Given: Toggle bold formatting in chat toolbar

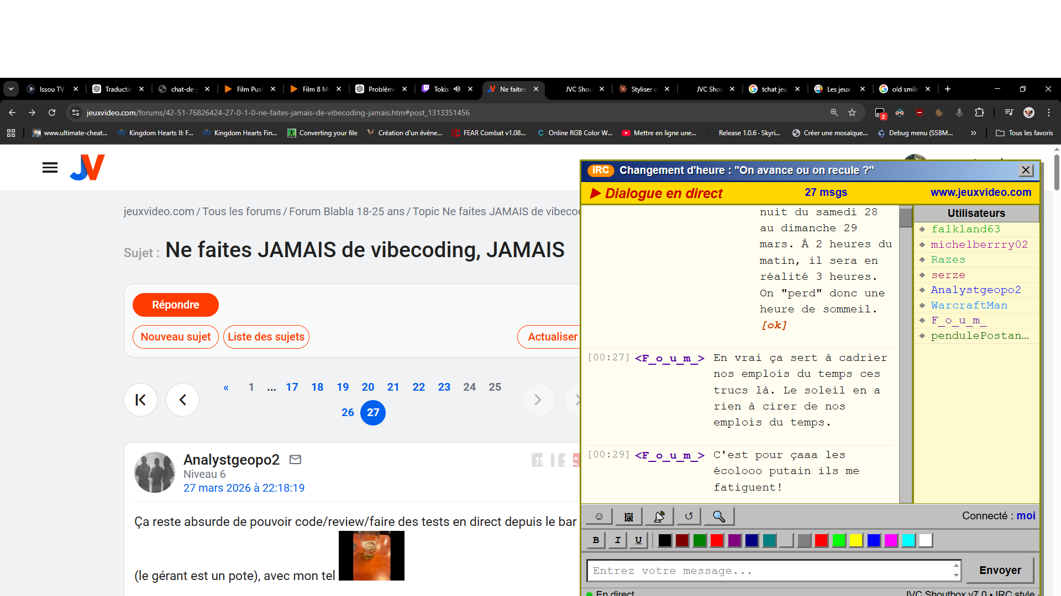Looking at the screenshot, I should point(596,540).
